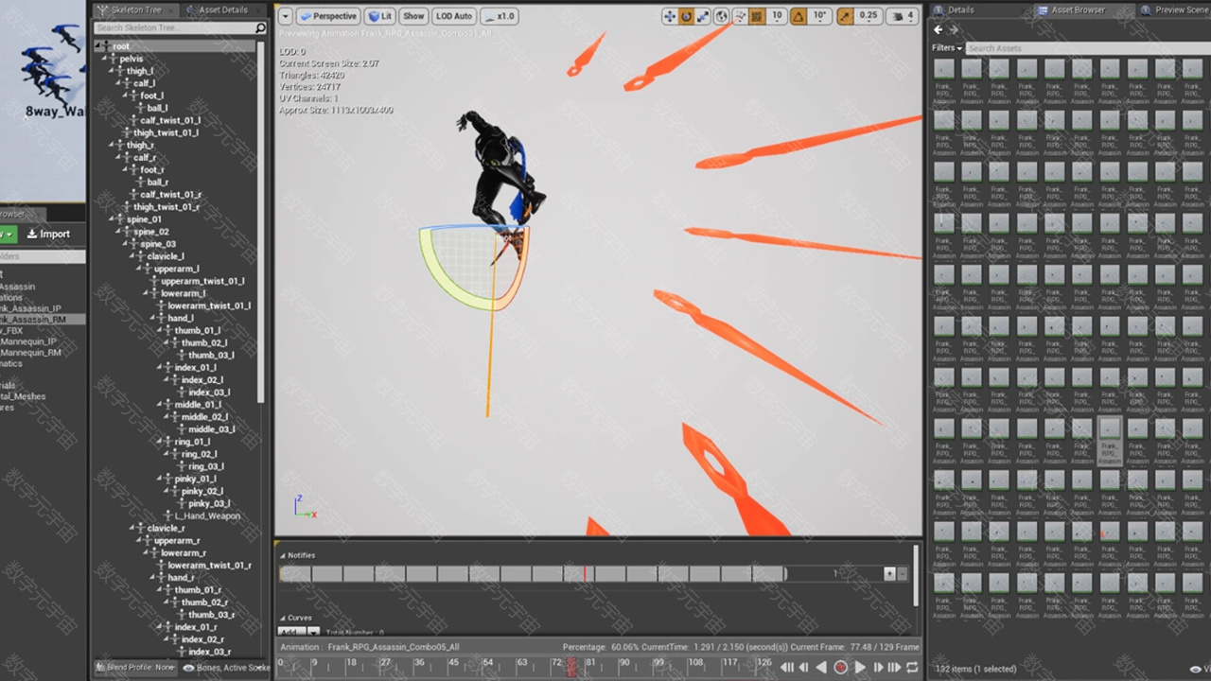This screenshot has width=1211, height=681.
Task: Toggle grid snapping on or off
Action: click(757, 16)
